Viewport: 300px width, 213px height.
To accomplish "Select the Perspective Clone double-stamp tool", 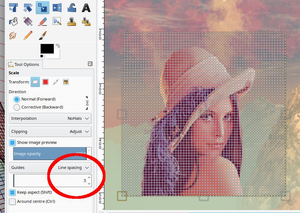I will (86, 21).
